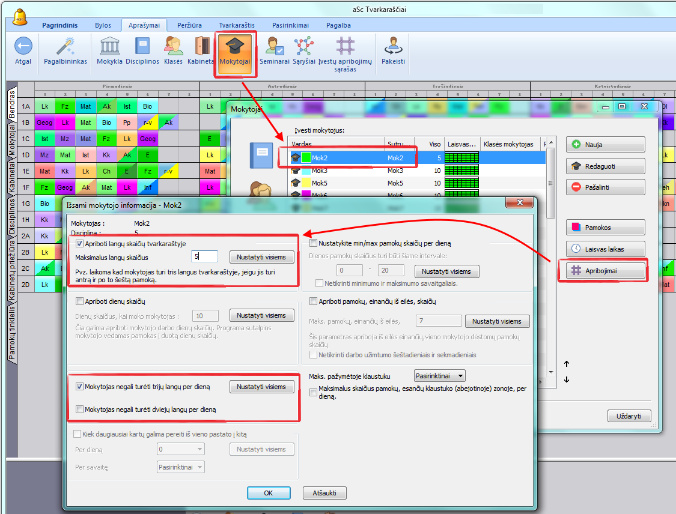
Task: Enable Apriboti dienų skaičių checkbox
Action: point(80,301)
